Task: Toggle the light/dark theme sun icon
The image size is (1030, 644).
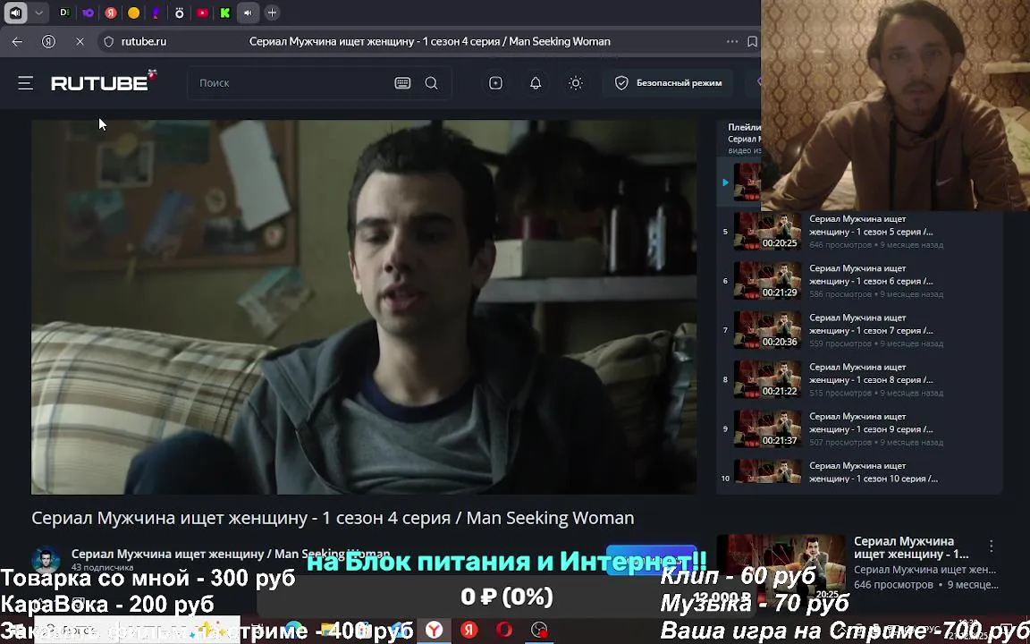Action: [576, 83]
